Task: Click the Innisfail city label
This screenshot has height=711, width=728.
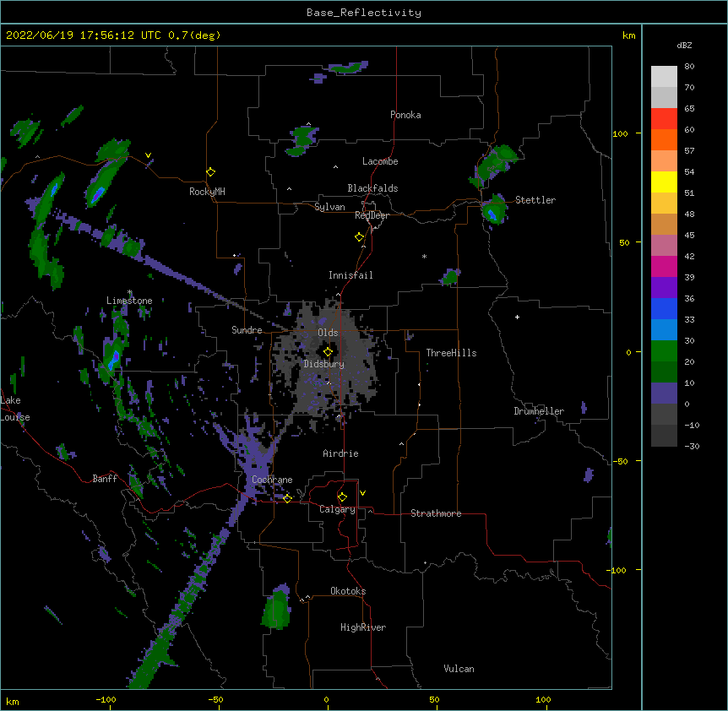Action: 350,275
